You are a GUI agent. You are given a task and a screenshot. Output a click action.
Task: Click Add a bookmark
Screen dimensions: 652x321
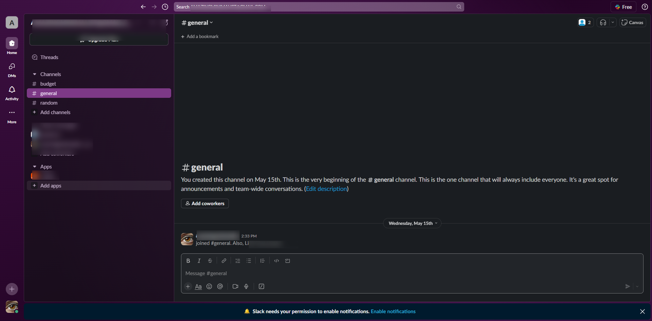pyautogui.click(x=200, y=36)
